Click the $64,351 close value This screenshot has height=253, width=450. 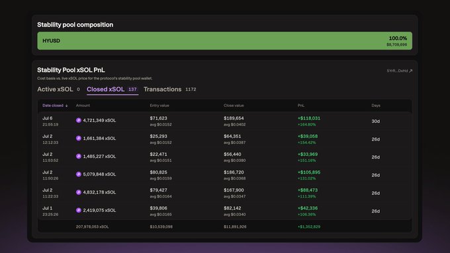pos(232,136)
